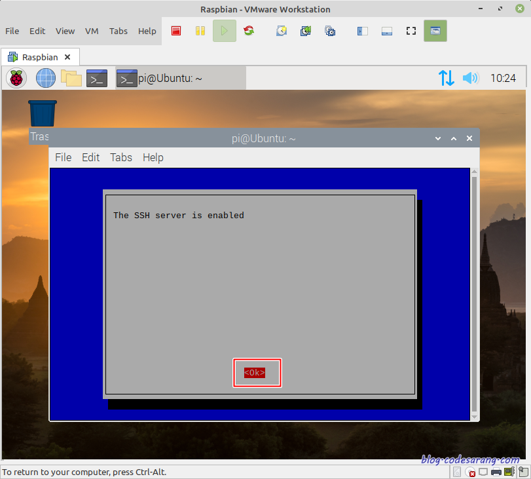This screenshot has height=479, width=531.
Task: Select the Trash desktop icon
Action: (x=43, y=113)
